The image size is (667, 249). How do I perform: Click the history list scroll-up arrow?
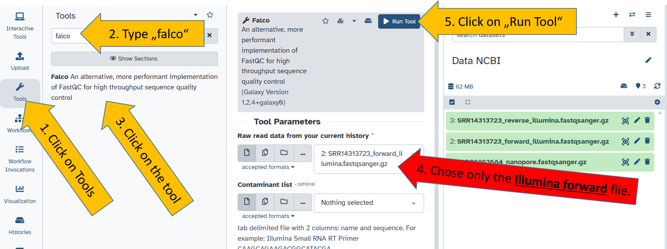point(660,113)
